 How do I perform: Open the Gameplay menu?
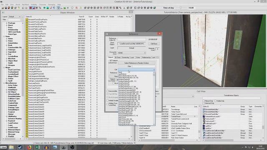point(51,5)
